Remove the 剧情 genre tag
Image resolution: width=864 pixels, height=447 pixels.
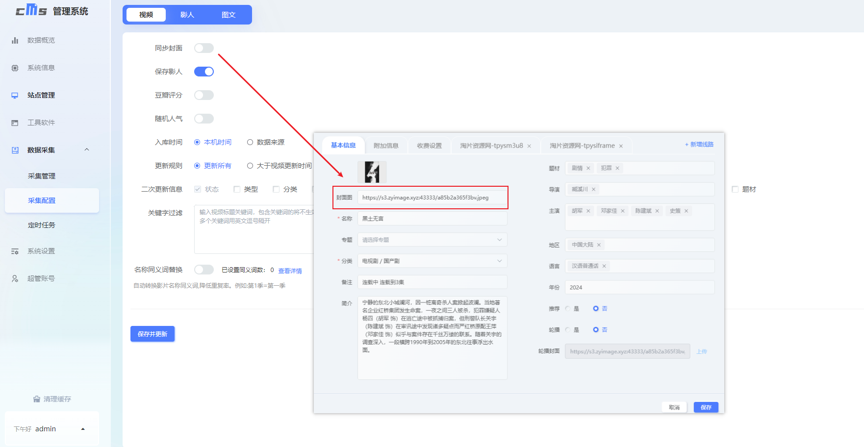click(588, 168)
